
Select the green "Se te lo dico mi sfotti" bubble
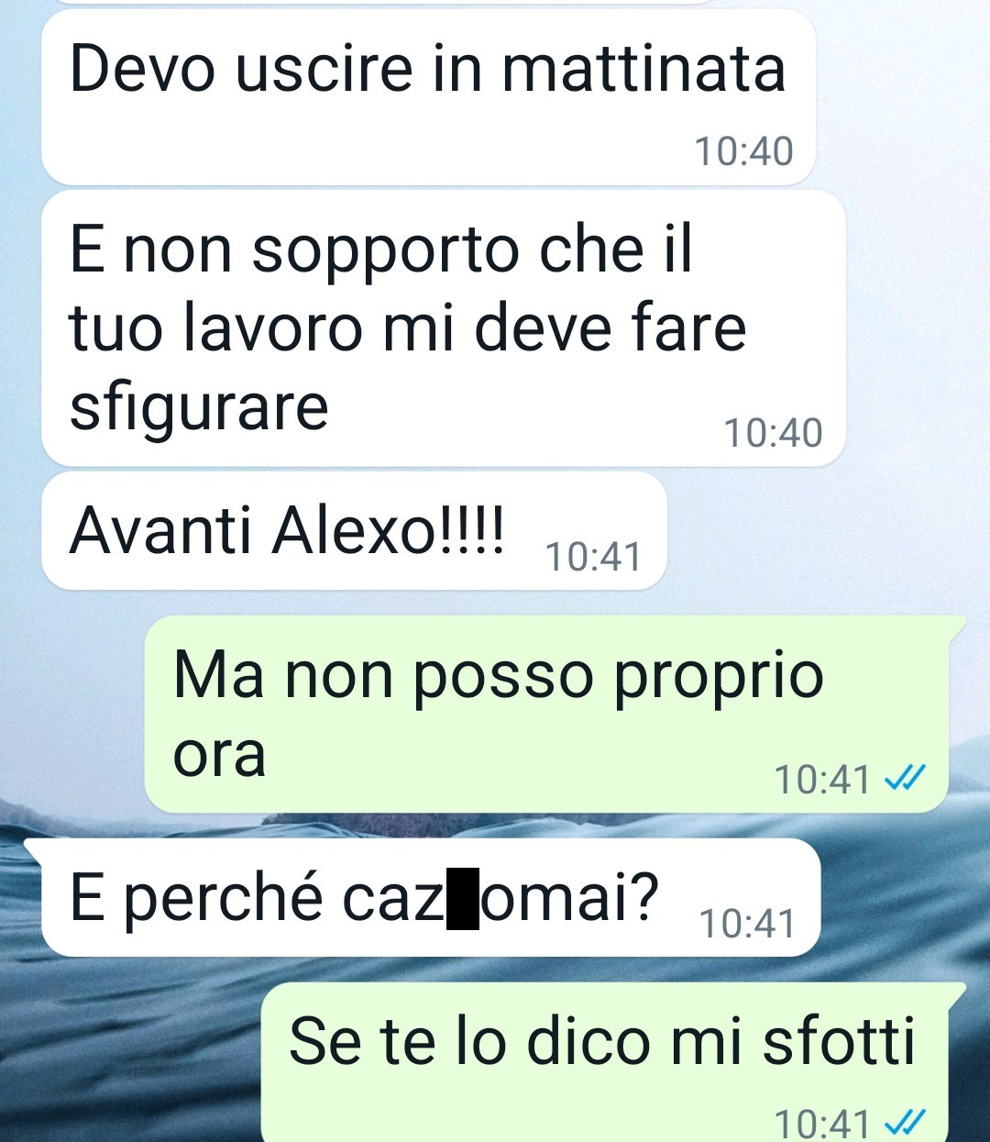(614, 1062)
